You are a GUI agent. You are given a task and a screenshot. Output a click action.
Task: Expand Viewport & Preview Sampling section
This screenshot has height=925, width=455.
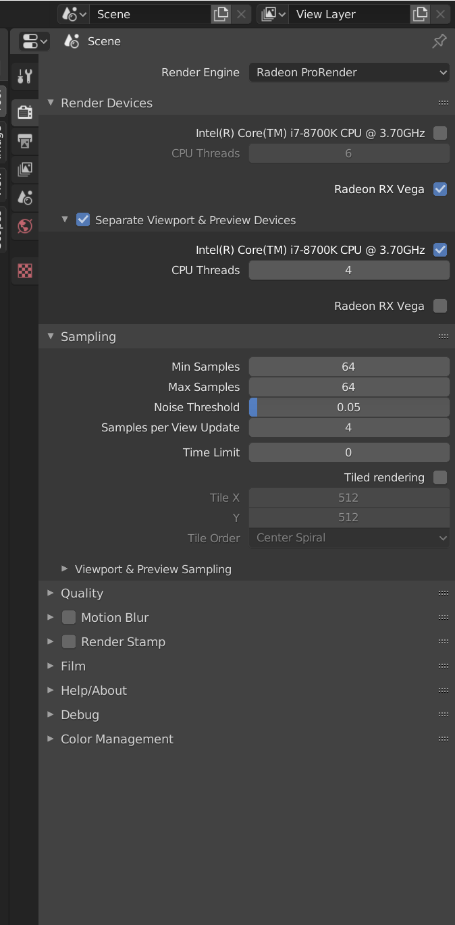[65, 569]
